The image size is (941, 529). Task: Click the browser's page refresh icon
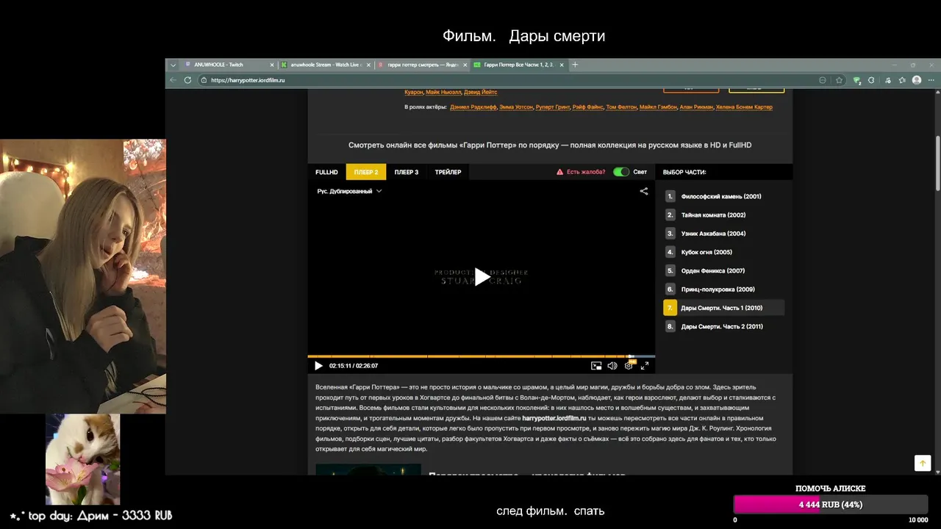[187, 80]
